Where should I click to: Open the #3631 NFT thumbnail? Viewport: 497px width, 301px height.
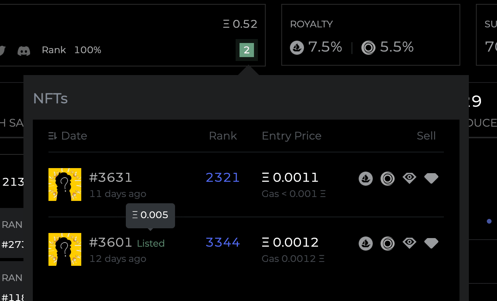point(65,185)
